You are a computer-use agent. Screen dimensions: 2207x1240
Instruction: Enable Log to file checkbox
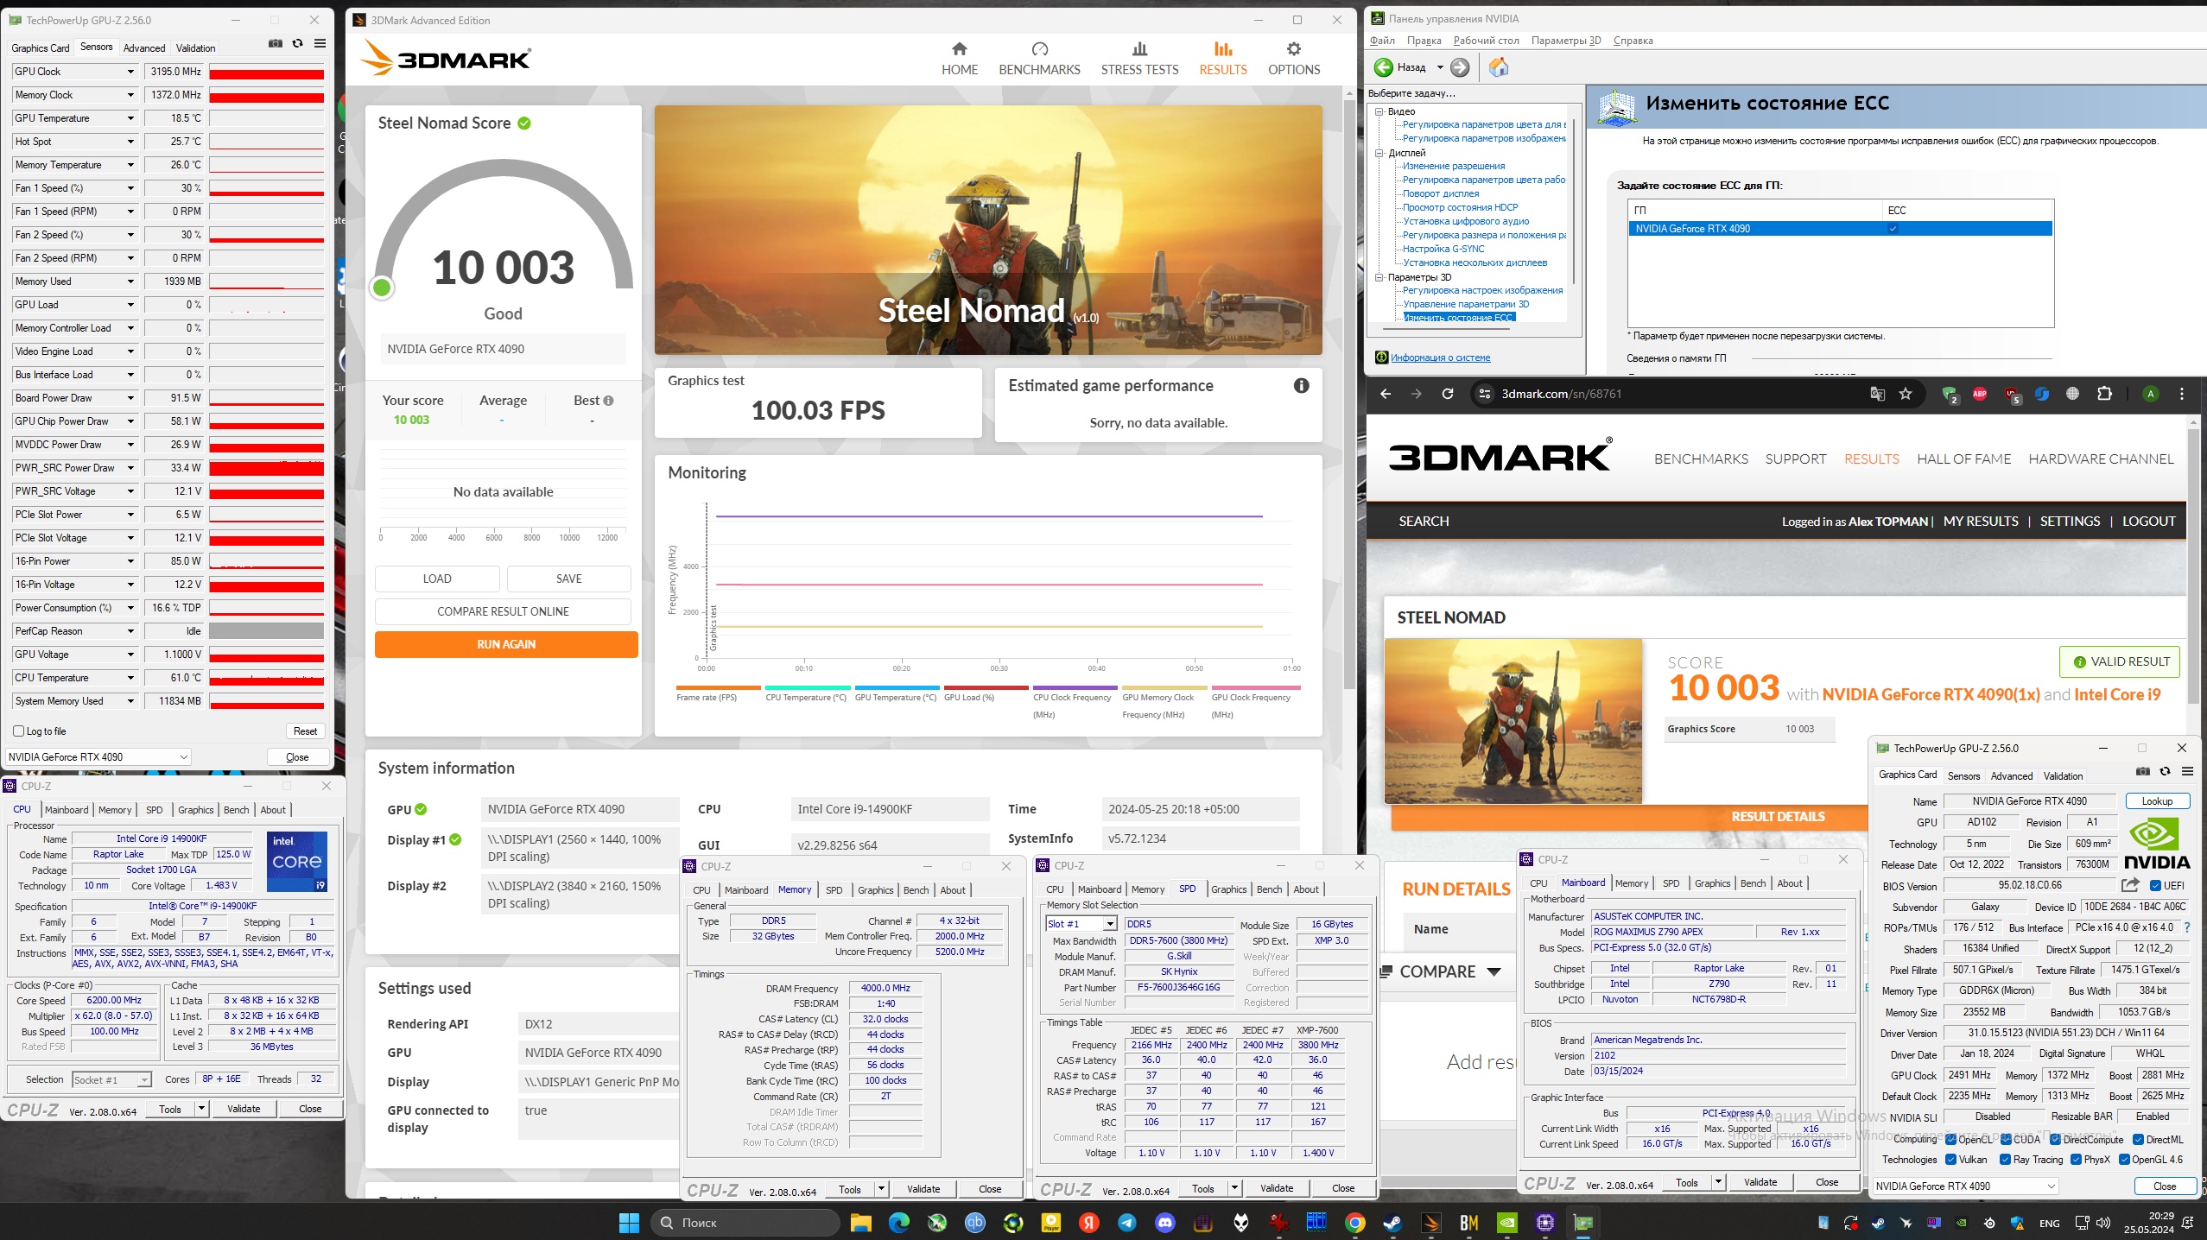coord(19,731)
